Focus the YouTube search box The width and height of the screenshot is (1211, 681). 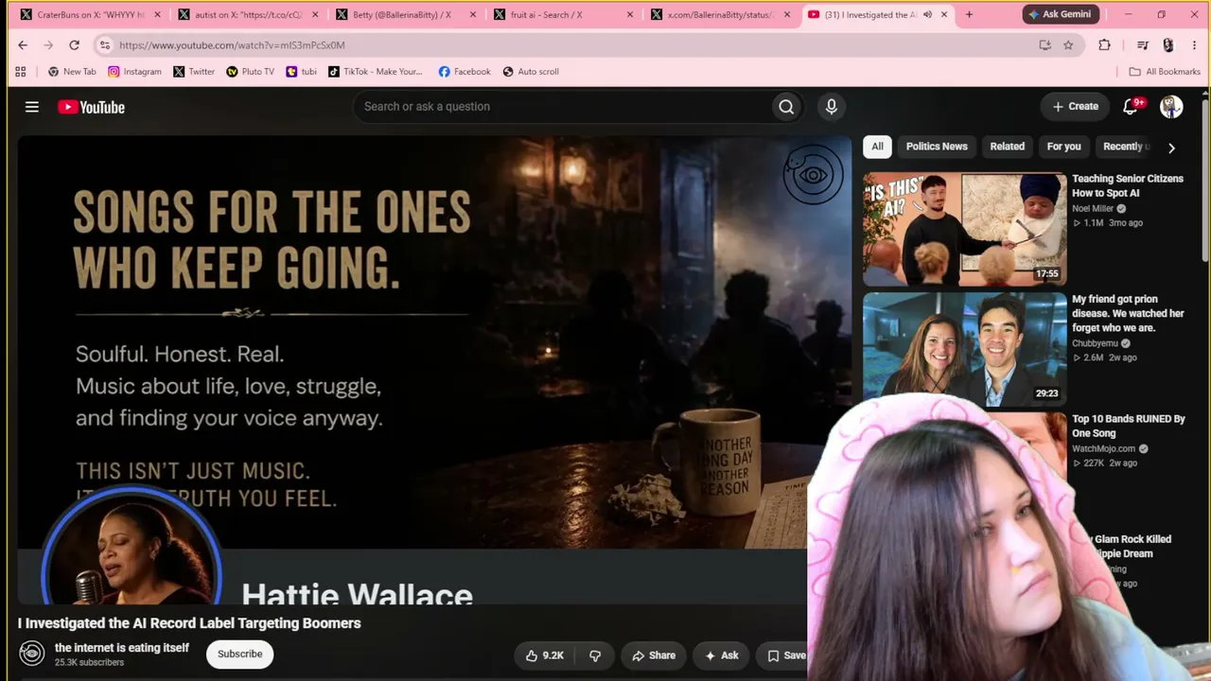click(563, 107)
